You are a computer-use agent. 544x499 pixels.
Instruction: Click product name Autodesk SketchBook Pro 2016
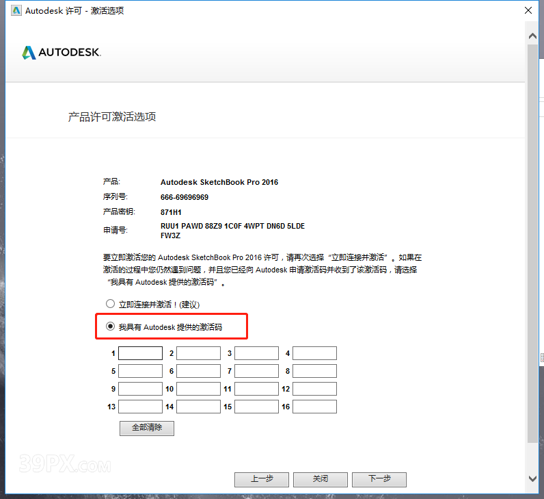point(219,182)
